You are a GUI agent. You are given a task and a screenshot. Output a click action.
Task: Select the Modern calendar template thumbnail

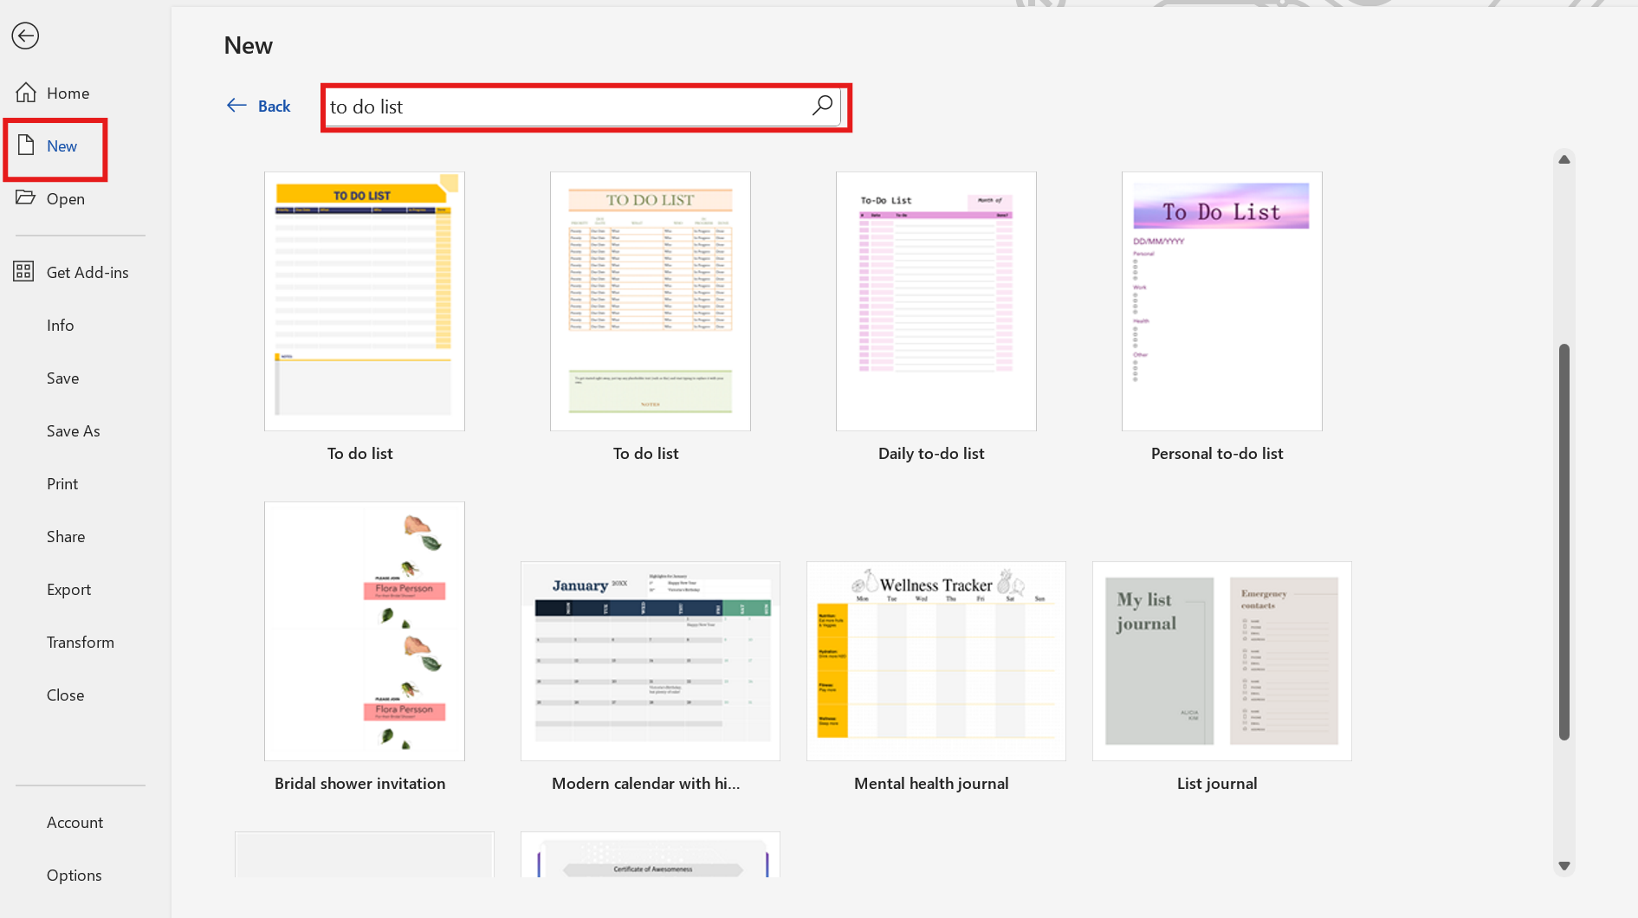[x=650, y=661]
